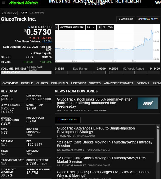The width and height of the screenshot is (161, 179).
Task: Open the external link icon for TipRanks article
Action: click(94, 136)
